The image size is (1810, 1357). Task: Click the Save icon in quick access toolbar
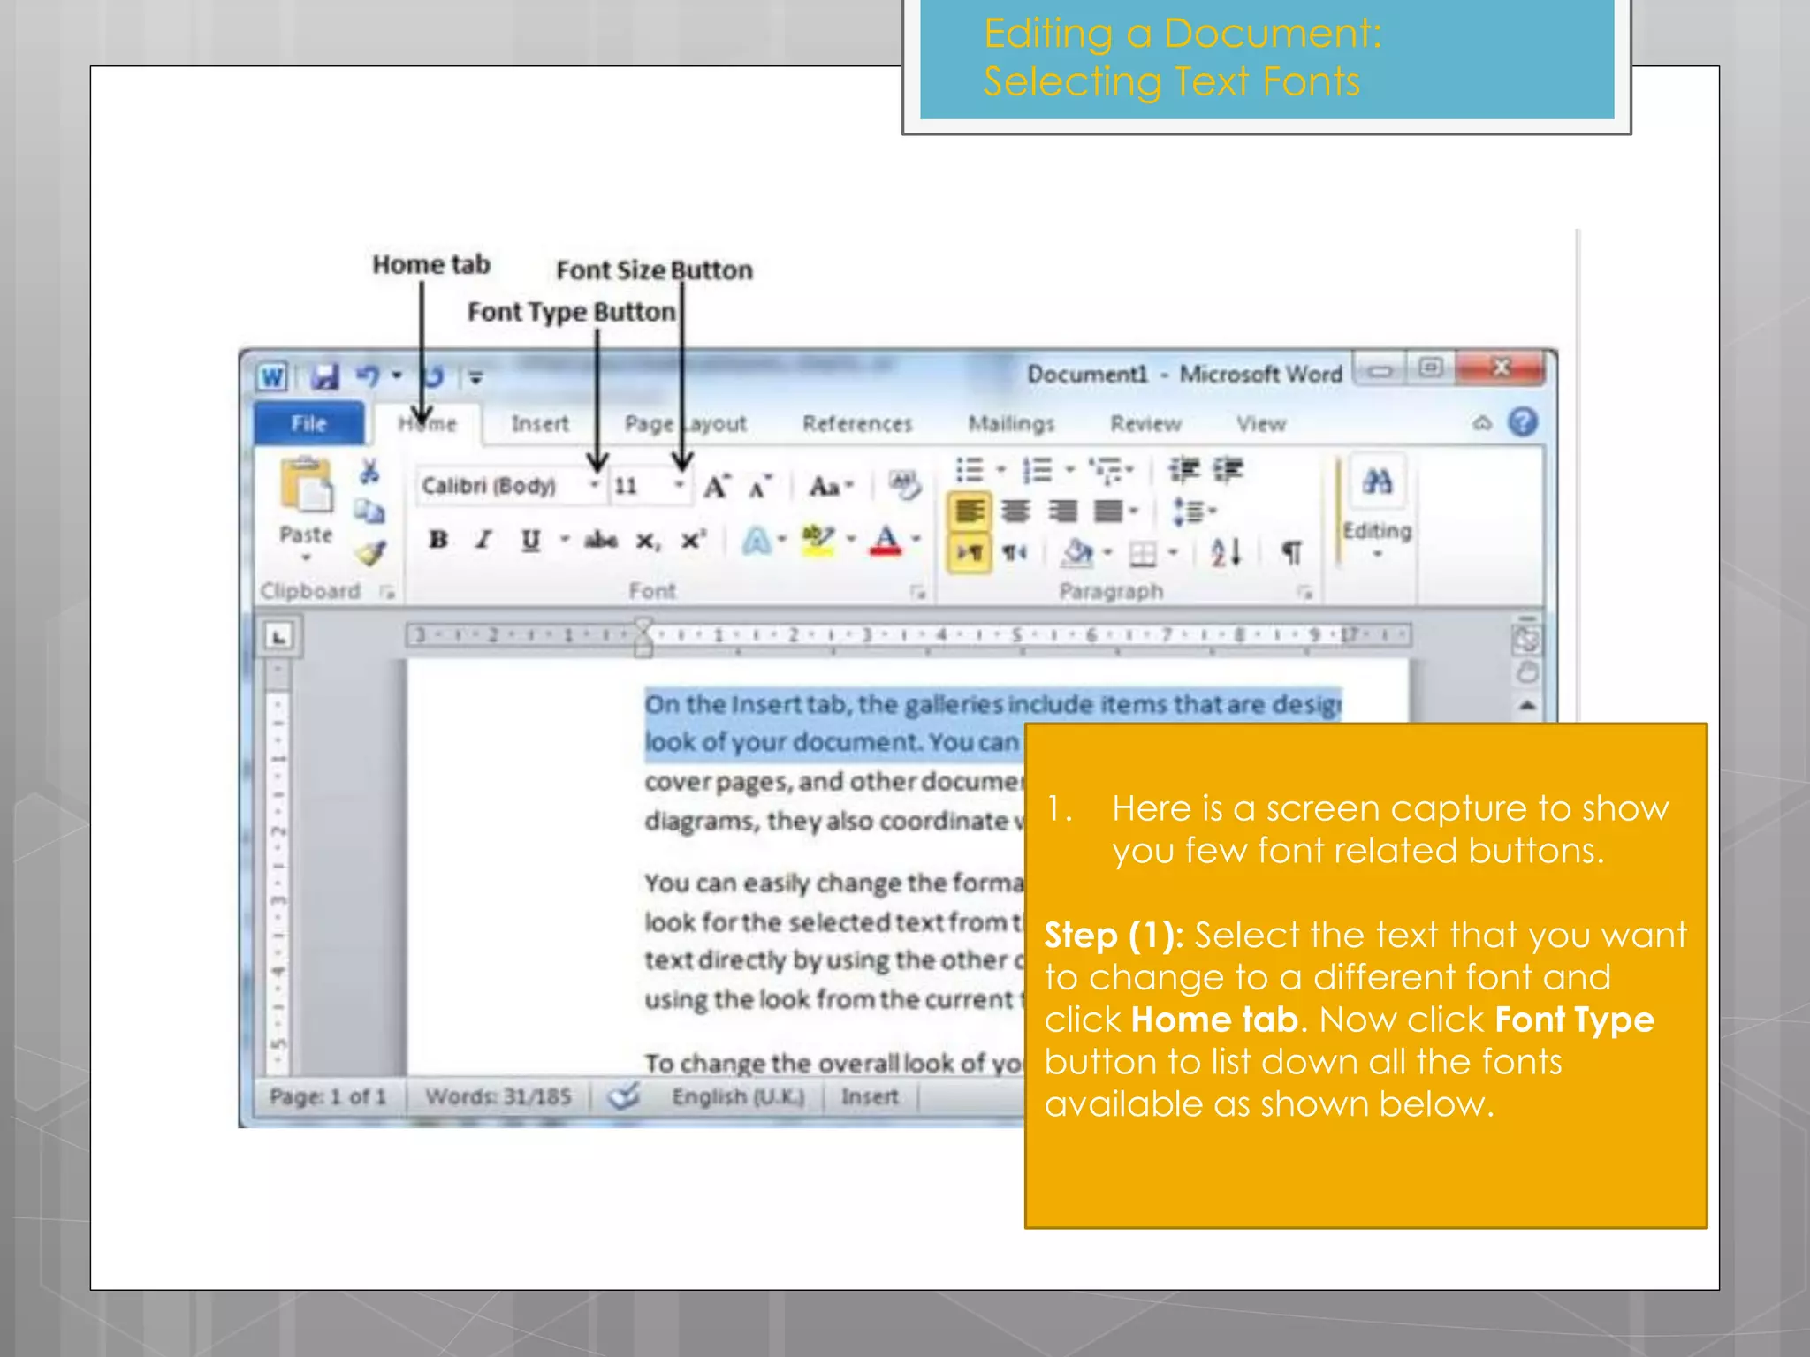pyautogui.click(x=324, y=377)
